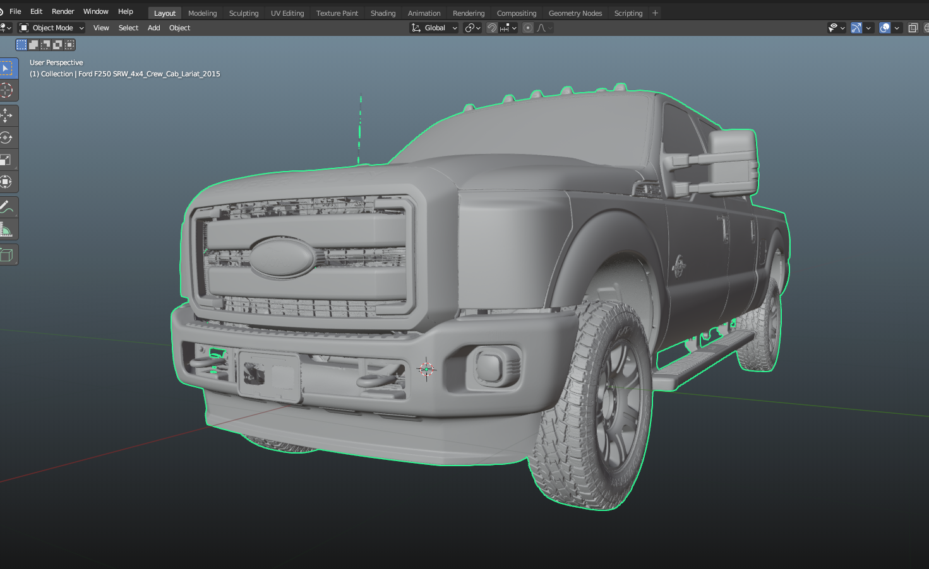Set selection mode to subtract

click(x=45, y=45)
